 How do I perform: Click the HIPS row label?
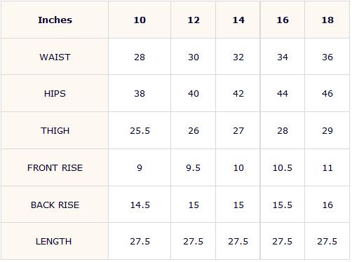(x=55, y=93)
